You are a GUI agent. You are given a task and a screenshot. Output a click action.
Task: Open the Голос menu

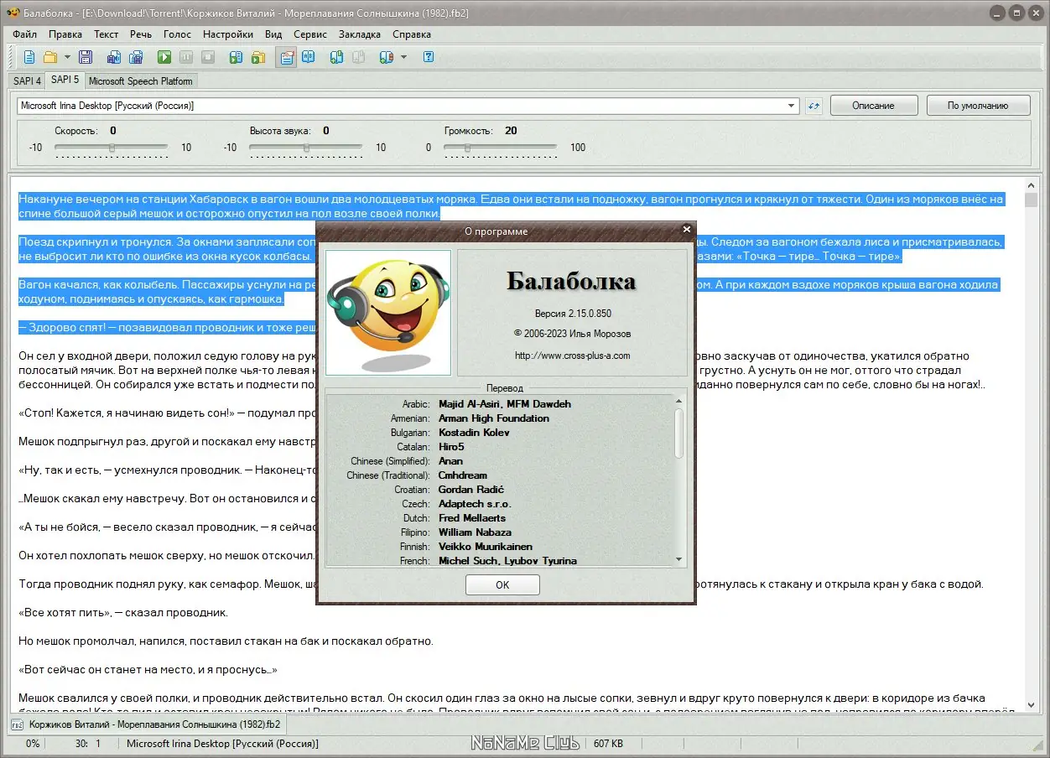[178, 34]
